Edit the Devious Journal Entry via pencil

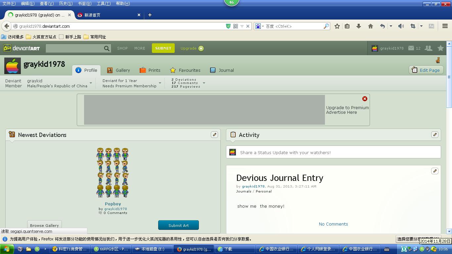click(435, 171)
